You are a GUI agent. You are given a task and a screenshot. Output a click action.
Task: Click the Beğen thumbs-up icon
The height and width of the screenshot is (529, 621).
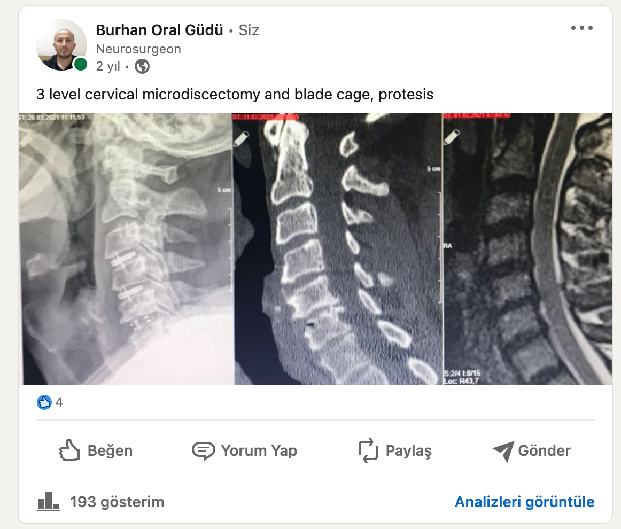pos(69,450)
